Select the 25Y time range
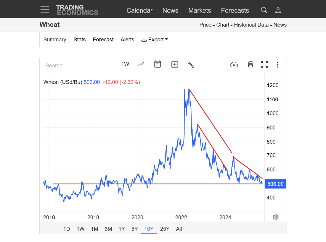The width and height of the screenshot is (326, 242). [x=165, y=229]
